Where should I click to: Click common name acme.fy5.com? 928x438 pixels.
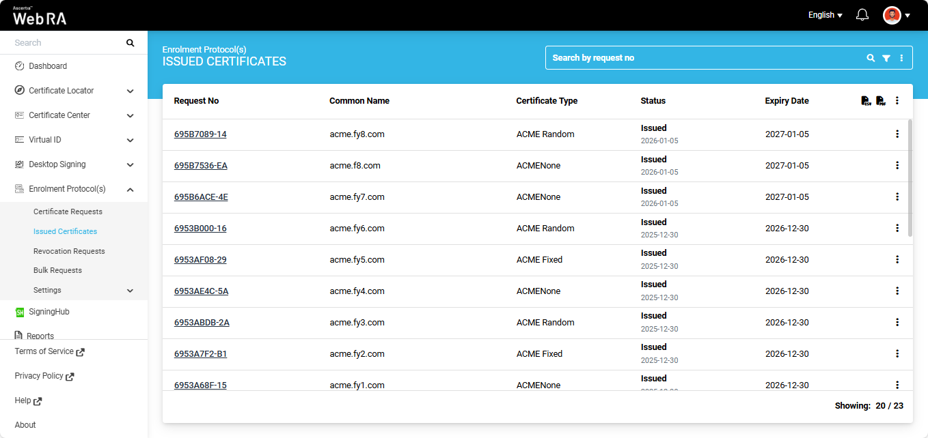[x=357, y=260]
